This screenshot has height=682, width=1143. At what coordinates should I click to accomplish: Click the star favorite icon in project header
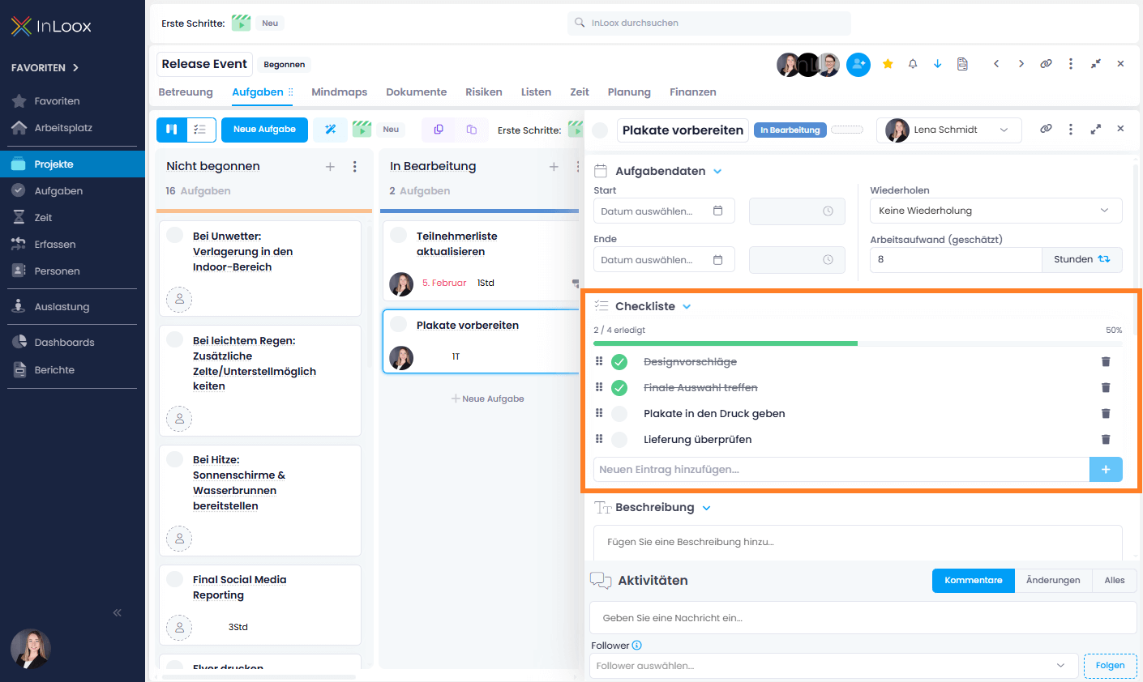[888, 64]
